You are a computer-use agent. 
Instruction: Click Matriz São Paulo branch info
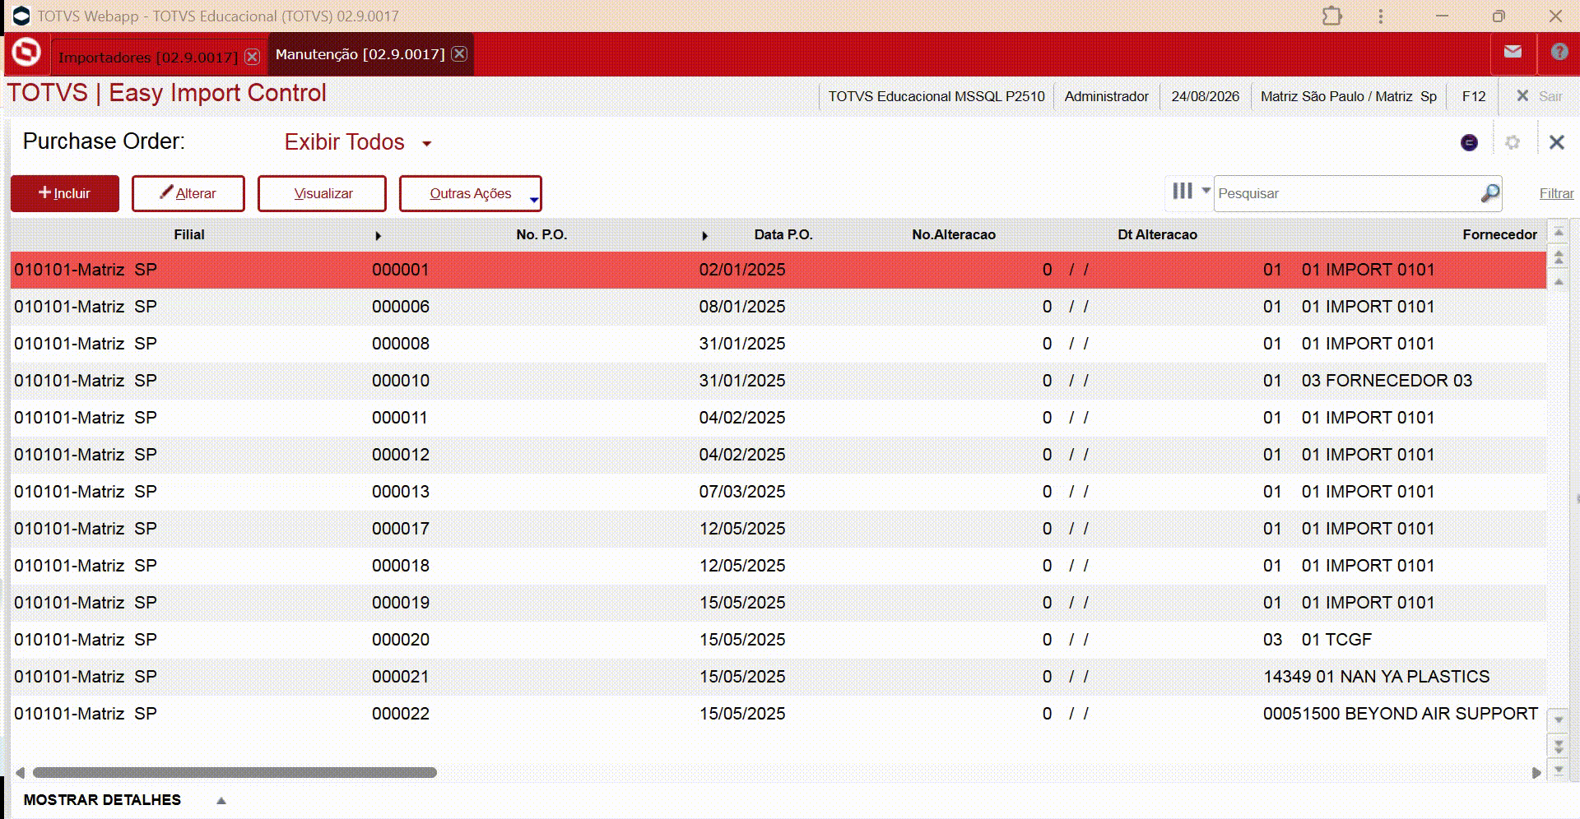(1348, 96)
